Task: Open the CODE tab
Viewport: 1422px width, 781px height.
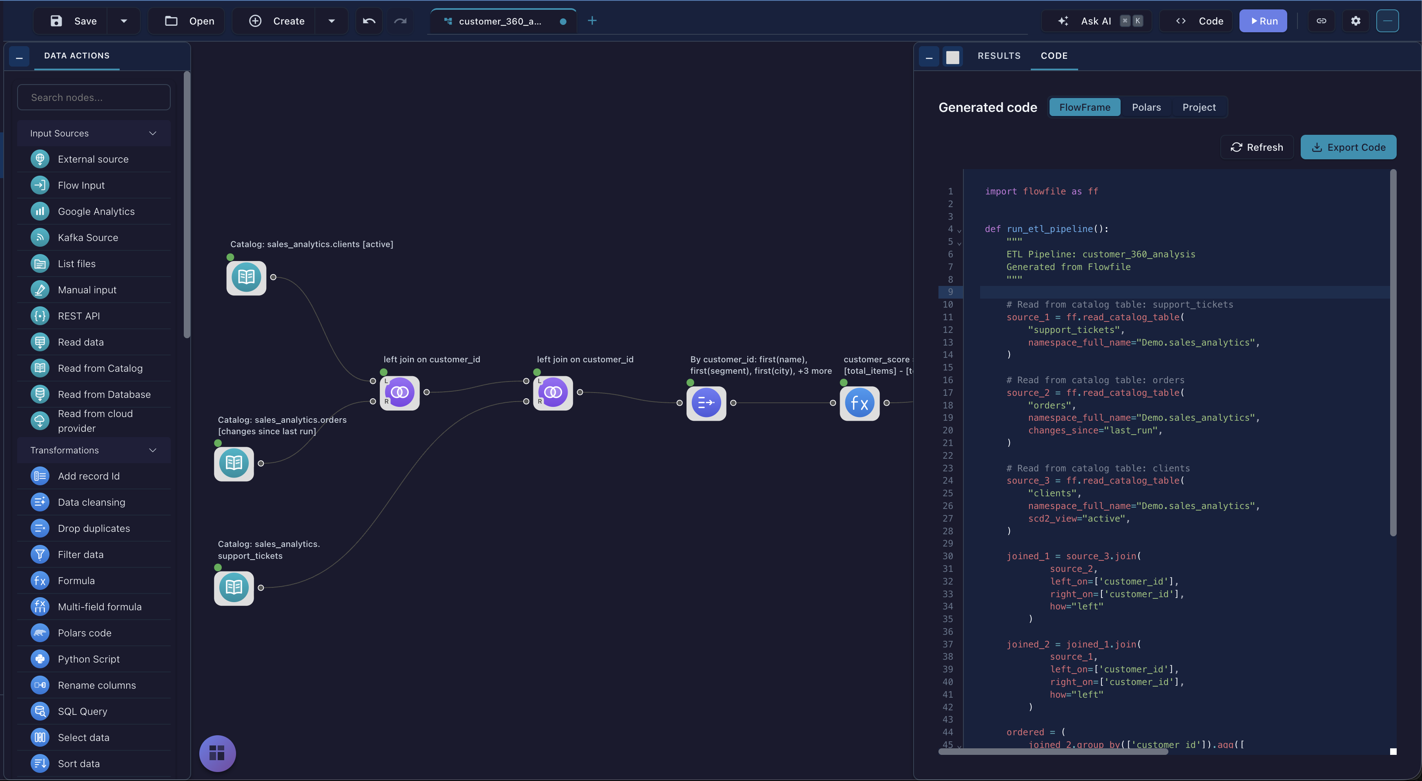Action: 1054,56
